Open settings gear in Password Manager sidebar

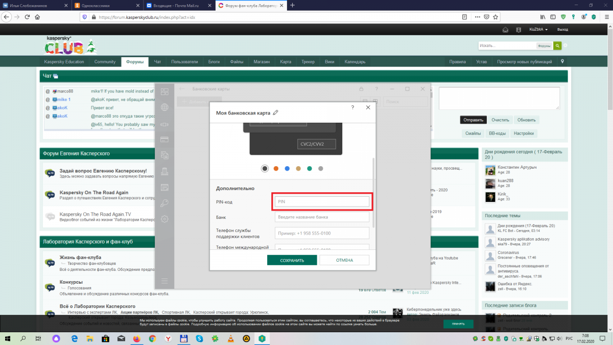coord(164,219)
